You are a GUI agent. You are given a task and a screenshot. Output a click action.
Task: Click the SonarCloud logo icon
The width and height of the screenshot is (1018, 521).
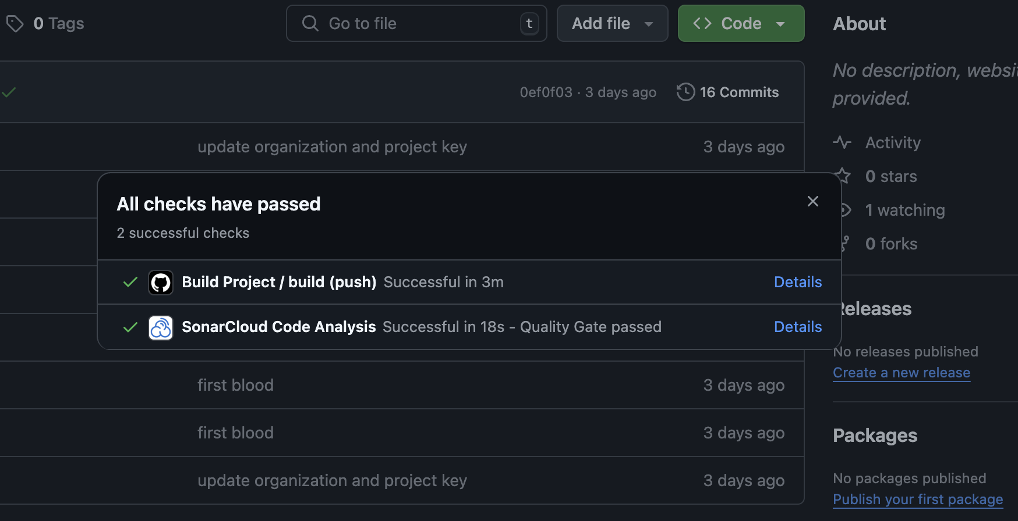pyautogui.click(x=161, y=328)
